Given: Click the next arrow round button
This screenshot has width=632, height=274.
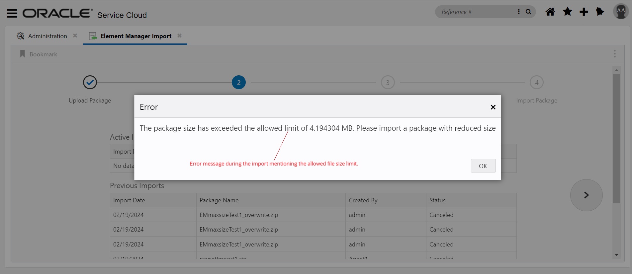Looking at the screenshot, I should [587, 195].
